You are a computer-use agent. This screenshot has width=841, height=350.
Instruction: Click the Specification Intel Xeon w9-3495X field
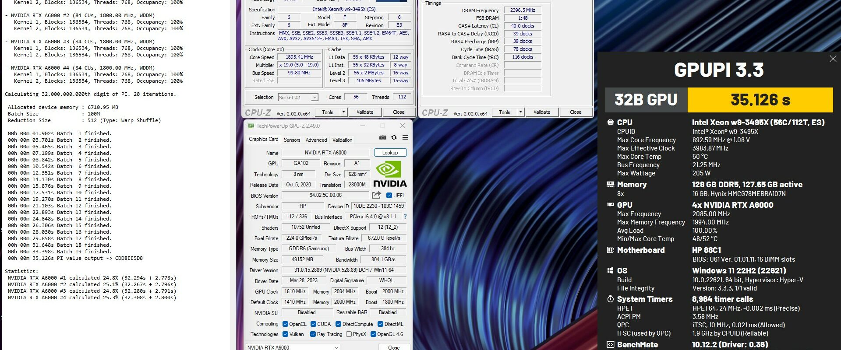344,9
